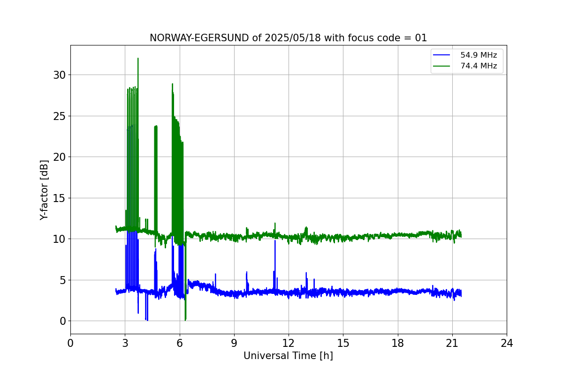Click x-axis tick label 0
The image size is (563, 375).
tap(70, 343)
